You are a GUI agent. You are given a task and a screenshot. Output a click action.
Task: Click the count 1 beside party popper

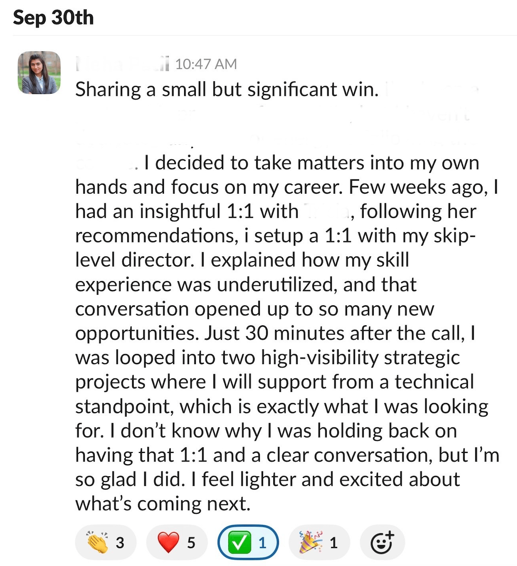coord(334,542)
